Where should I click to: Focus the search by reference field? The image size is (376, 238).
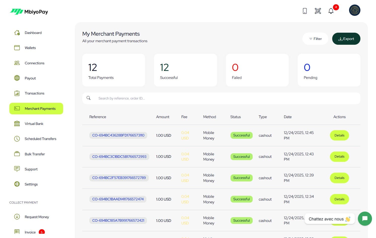pos(221,98)
